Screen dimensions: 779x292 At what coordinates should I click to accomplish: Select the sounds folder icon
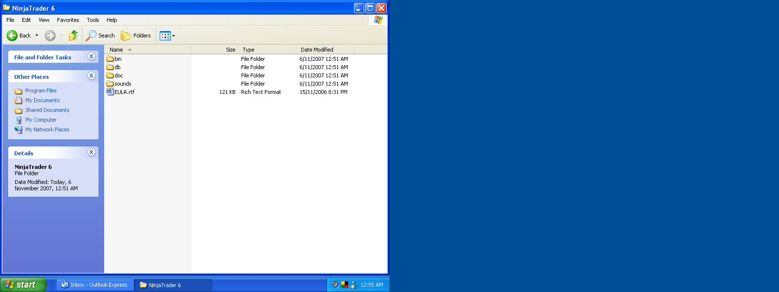pos(110,84)
